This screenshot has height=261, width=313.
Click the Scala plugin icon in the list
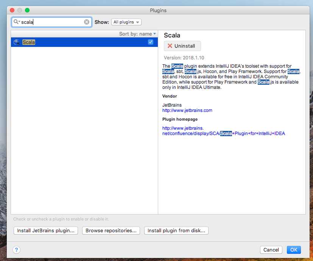17,42
